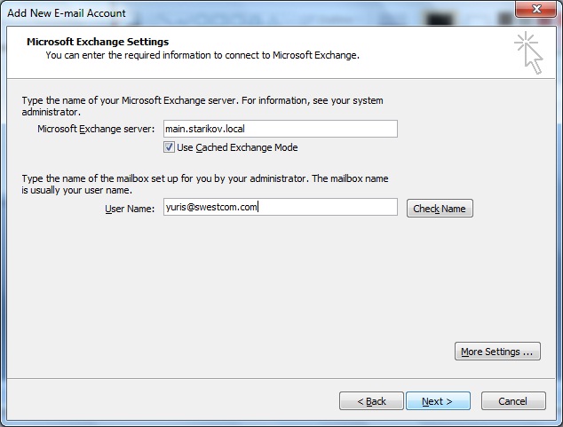Disable the Use Cached Exchange Mode checkbox
563x427 pixels.
point(170,147)
